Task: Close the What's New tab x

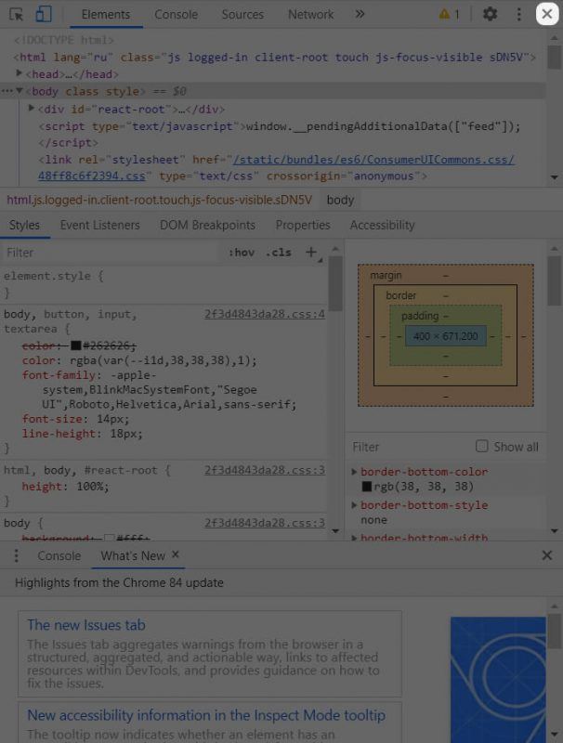Action: point(176,554)
